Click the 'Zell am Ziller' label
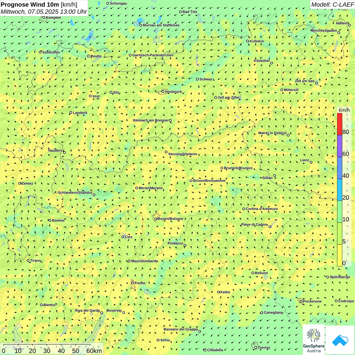 tap(228, 97)
